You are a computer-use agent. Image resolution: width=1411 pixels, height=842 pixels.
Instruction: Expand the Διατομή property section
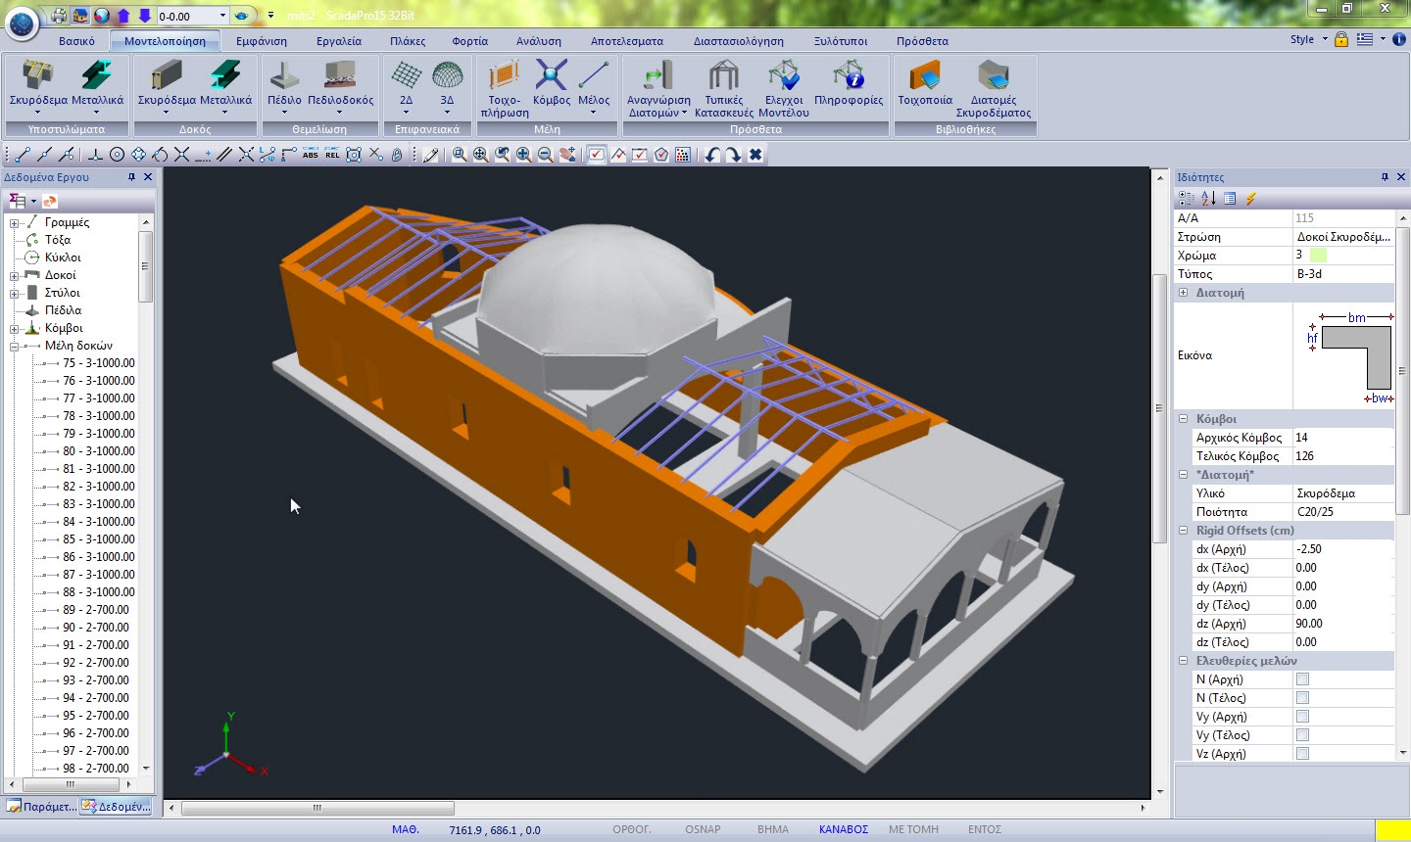click(x=1184, y=293)
